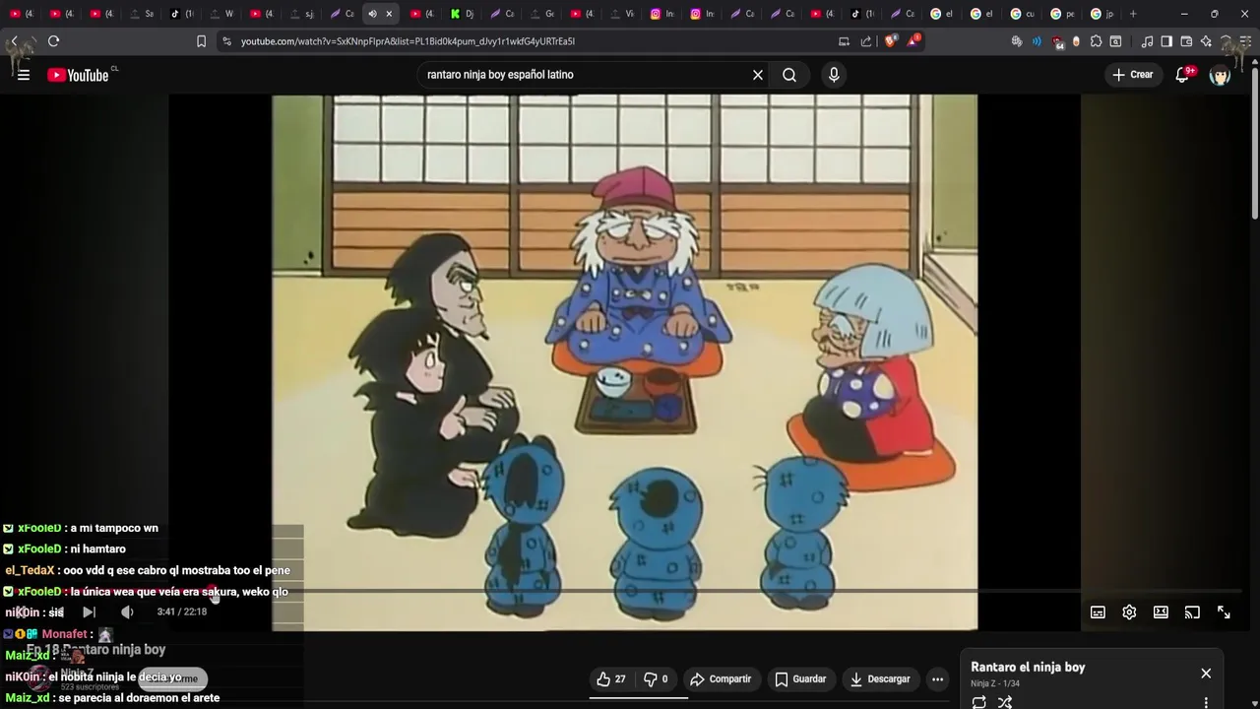This screenshot has height=709, width=1260.
Task: Click the Compartir share button
Action: [721, 679]
